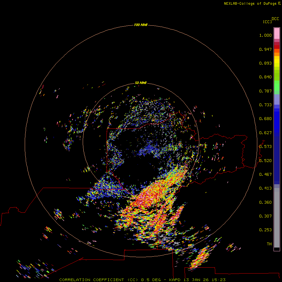Click the pink top segment of color bar
Viewport: 282px width, 282px height.
(277, 34)
